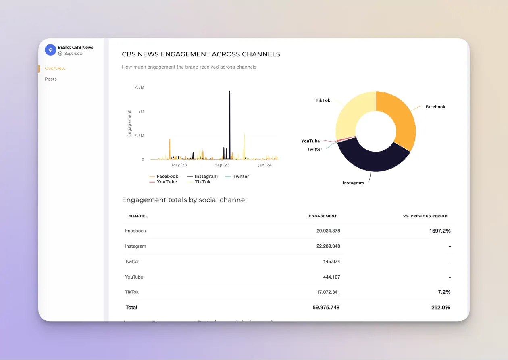Select the Instagram table row name
Image resolution: width=508 pixels, height=360 pixels.
click(x=135, y=246)
